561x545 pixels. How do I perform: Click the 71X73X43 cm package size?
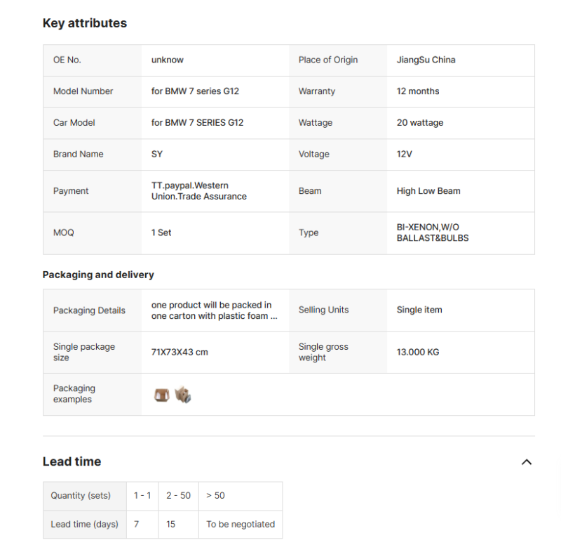(x=180, y=353)
